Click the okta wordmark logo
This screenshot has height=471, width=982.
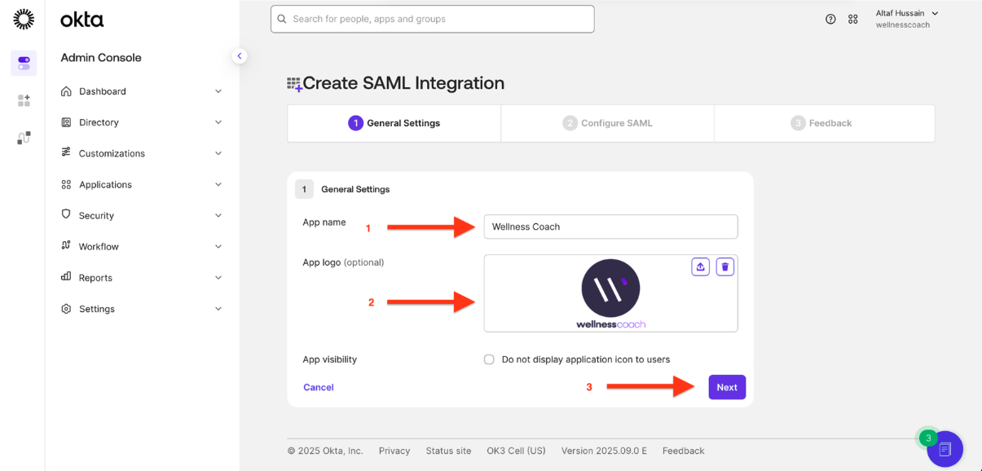point(81,20)
